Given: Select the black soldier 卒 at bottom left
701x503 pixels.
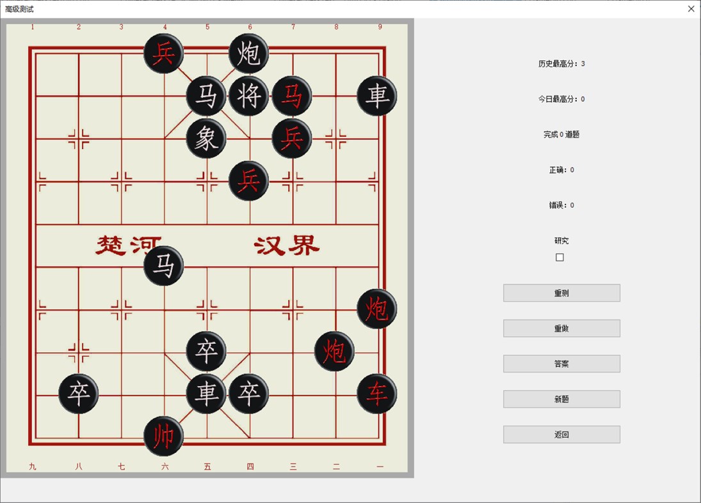Looking at the screenshot, I should click(77, 394).
